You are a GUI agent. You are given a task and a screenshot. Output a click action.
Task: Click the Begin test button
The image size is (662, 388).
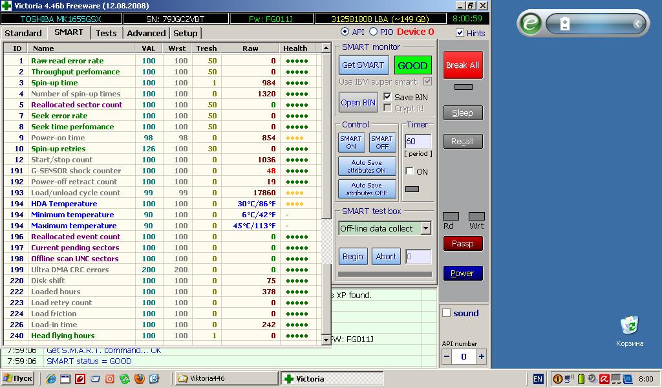click(x=352, y=256)
